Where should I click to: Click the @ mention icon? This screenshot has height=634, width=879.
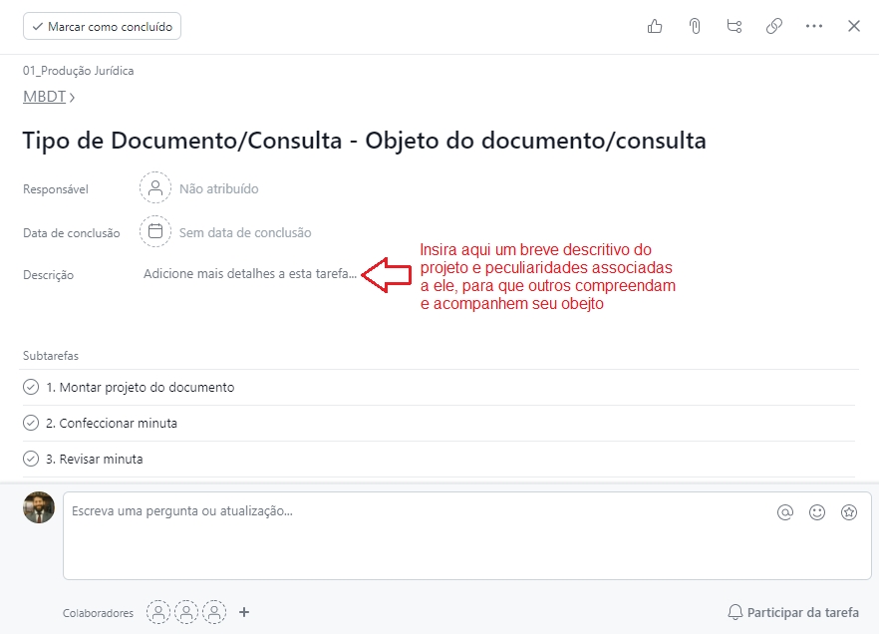tap(785, 512)
